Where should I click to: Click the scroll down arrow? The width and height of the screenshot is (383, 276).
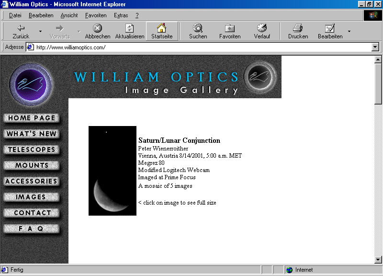pyautogui.click(x=378, y=260)
